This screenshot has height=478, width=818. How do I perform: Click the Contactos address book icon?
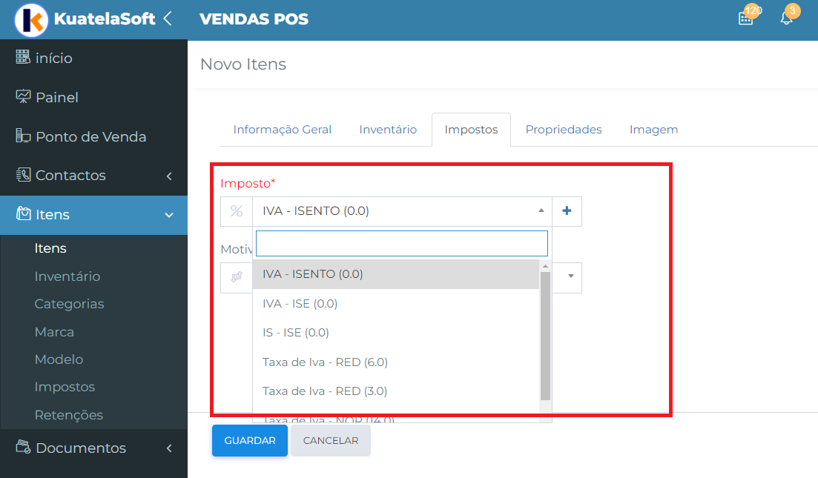point(23,175)
